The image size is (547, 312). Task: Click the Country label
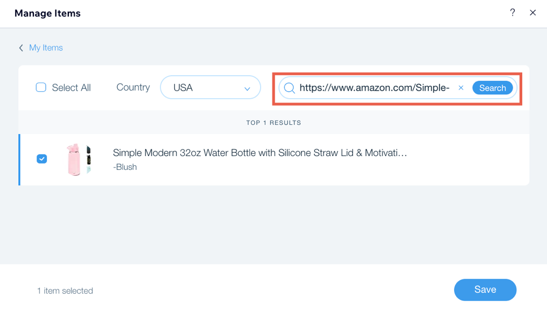point(133,87)
